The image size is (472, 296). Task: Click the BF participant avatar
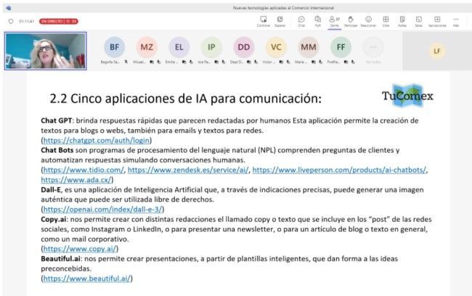point(115,47)
